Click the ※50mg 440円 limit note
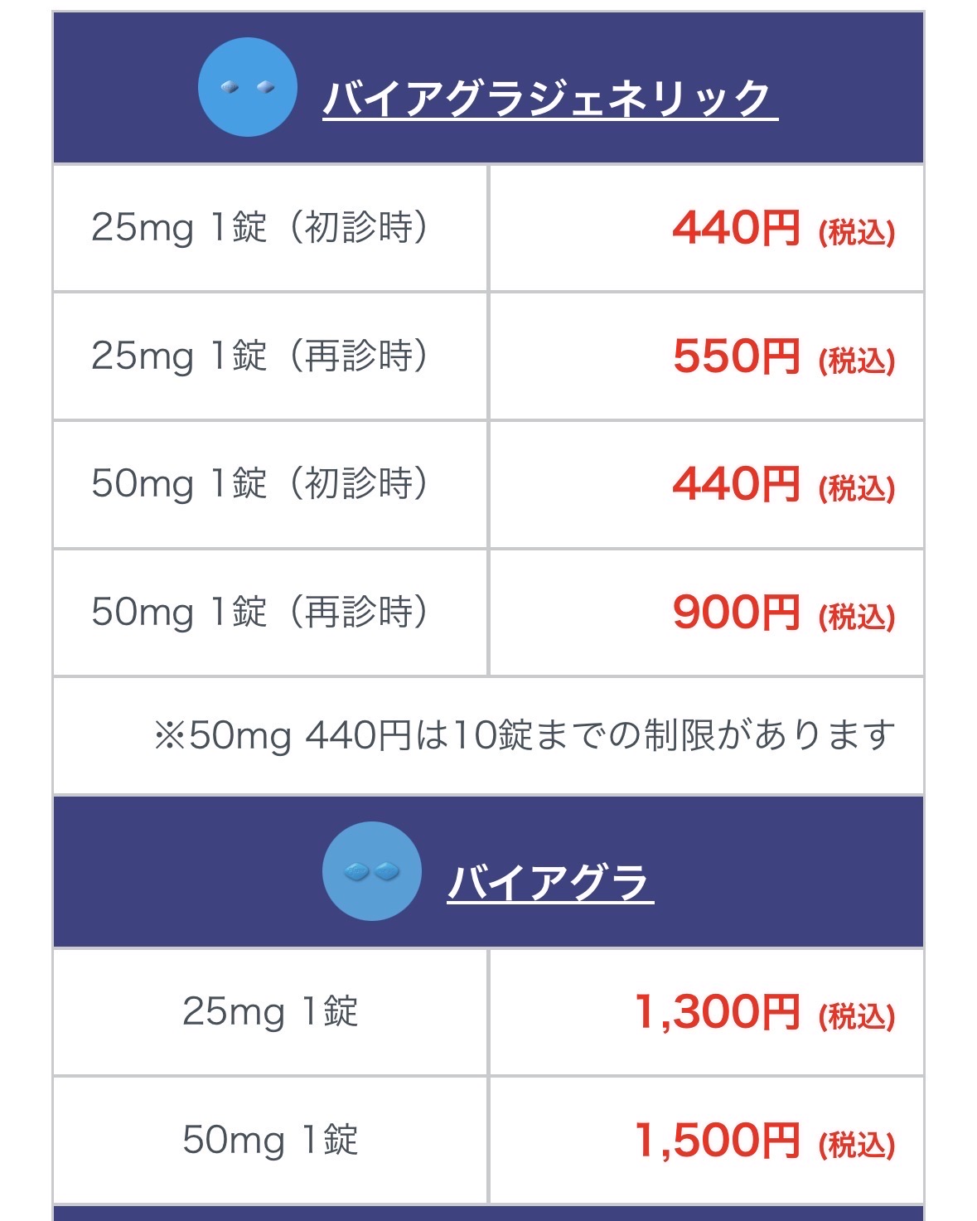Viewport: 977px width, 1221px height. point(525,735)
